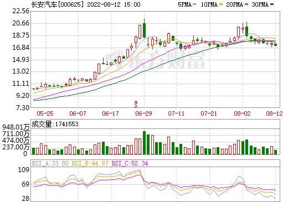
Task: Click the 13.02 price axis label
Action: point(21,71)
